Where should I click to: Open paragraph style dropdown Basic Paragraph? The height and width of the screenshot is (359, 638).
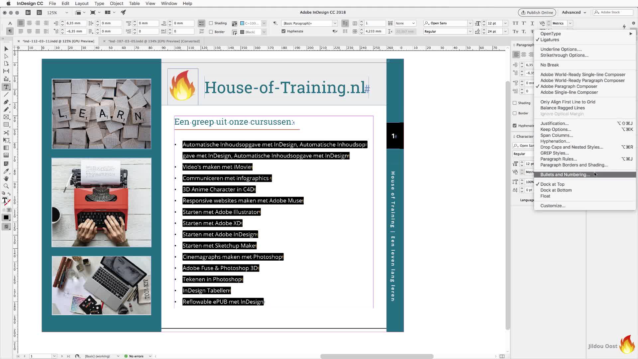click(335, 23)
